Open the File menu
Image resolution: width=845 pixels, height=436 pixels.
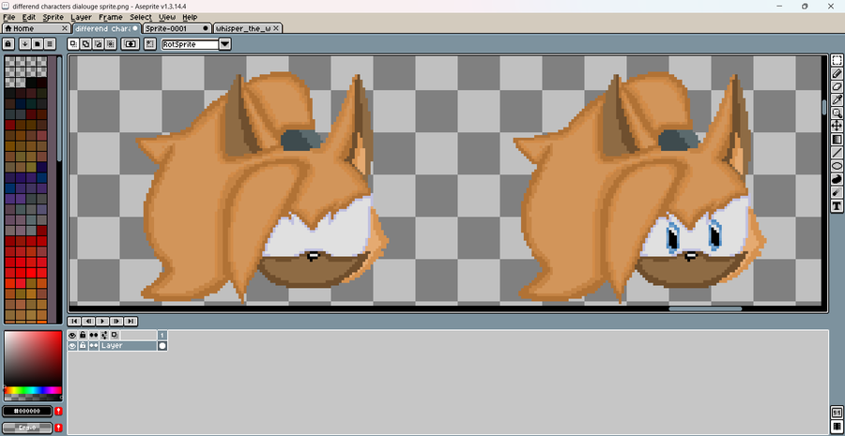[8, 17]
